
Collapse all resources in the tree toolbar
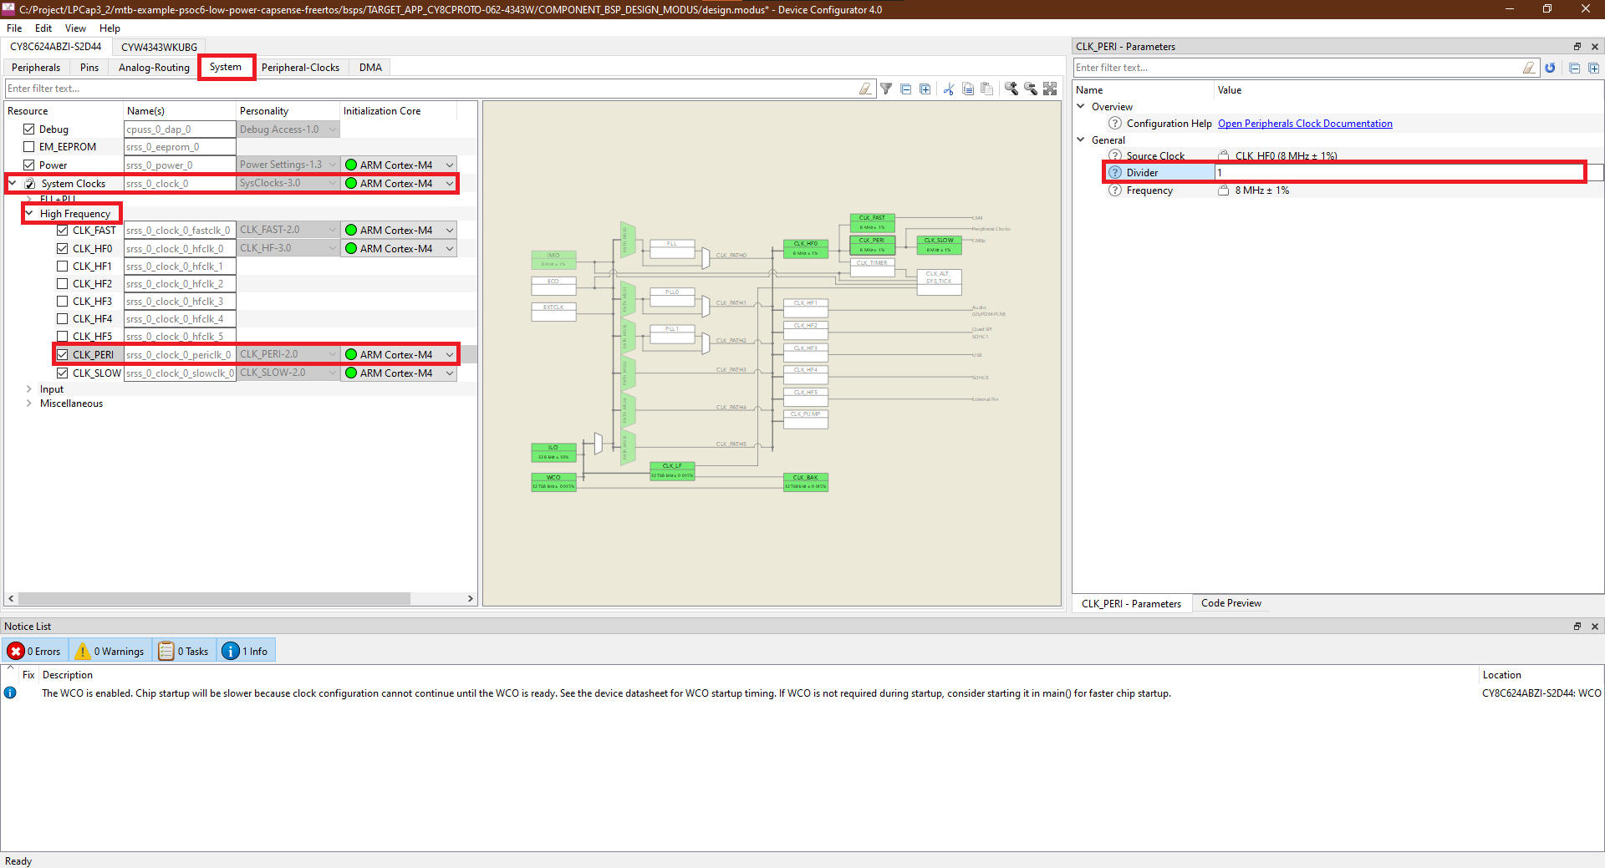pyautogui.click(x=906, y=89)
